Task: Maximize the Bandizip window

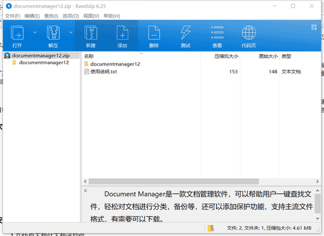Action: coord(293,6)
